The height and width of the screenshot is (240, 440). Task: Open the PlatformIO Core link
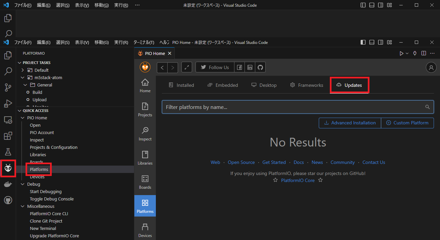(x=298, y=180)
